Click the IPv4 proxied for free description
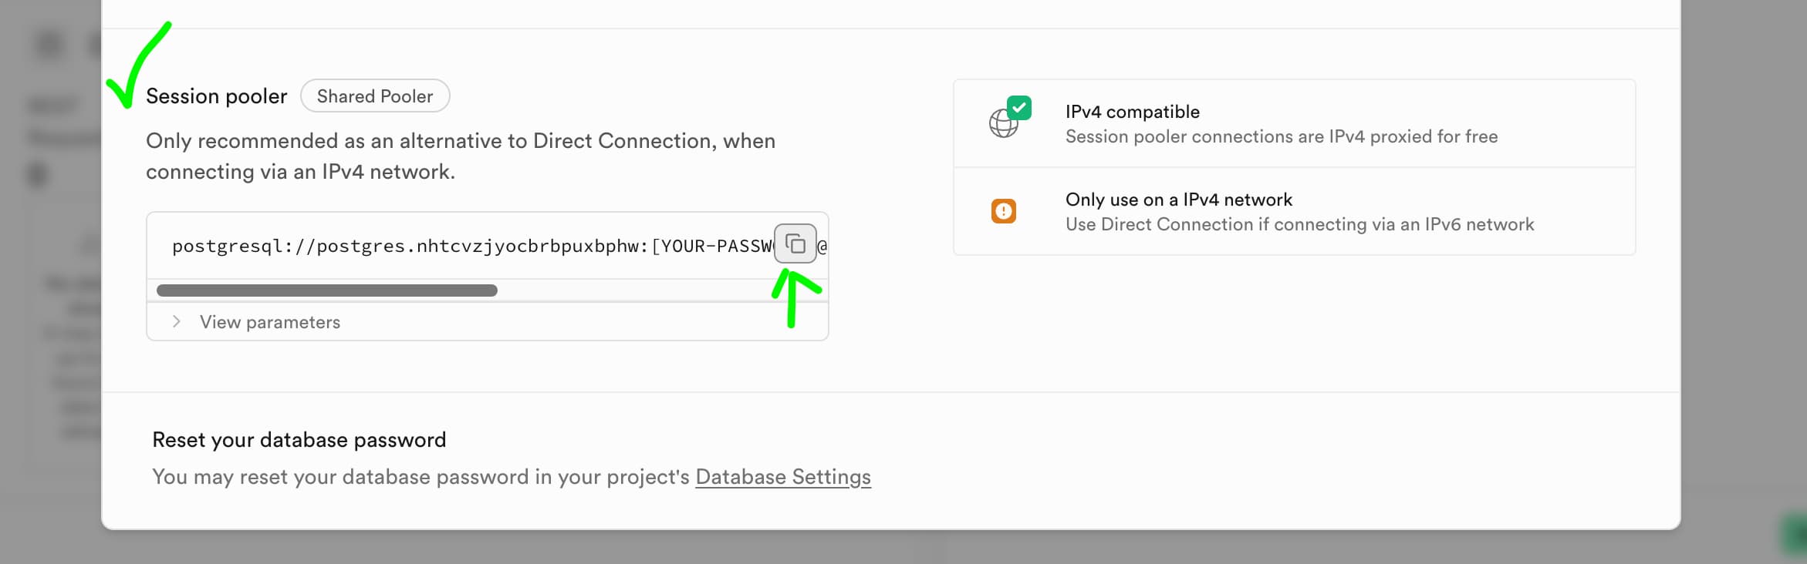The image size is (1807, 564). click(x=1281, y=136)
